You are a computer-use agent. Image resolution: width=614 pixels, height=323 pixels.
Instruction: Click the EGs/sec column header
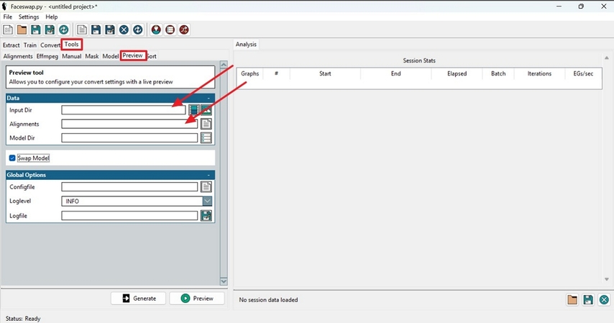583,73
